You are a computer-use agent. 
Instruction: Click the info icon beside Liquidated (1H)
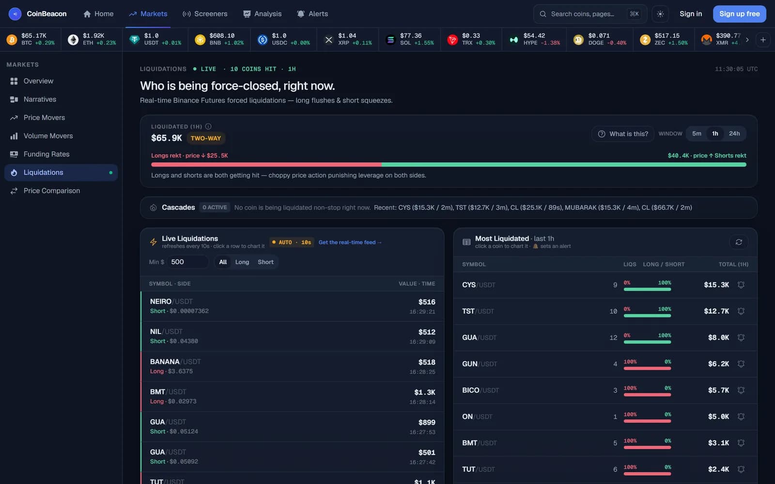[x=208, y=126]
